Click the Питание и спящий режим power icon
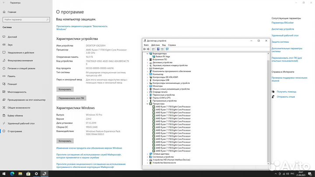The image size is (315, 177). click(4, 68)
